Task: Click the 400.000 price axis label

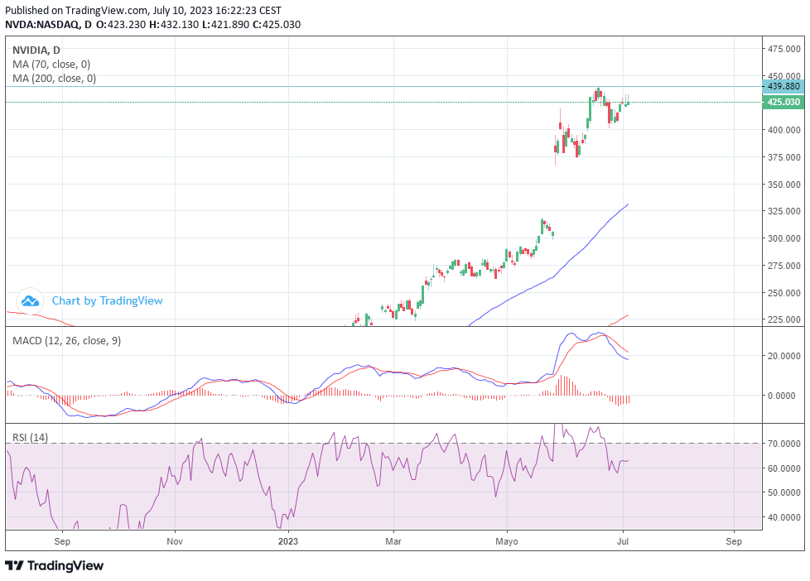Action: coord(784,130)
